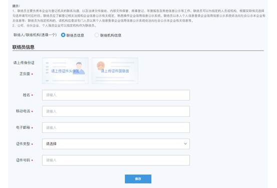This screenshot has width=277, height=188.
Task: Click the 移动电话 input field
Action: pyautogui.click(x=116, y=111)
